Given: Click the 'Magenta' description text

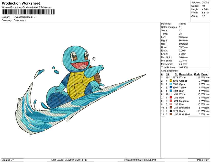Looking at the screenshot, I should [184, 101].
